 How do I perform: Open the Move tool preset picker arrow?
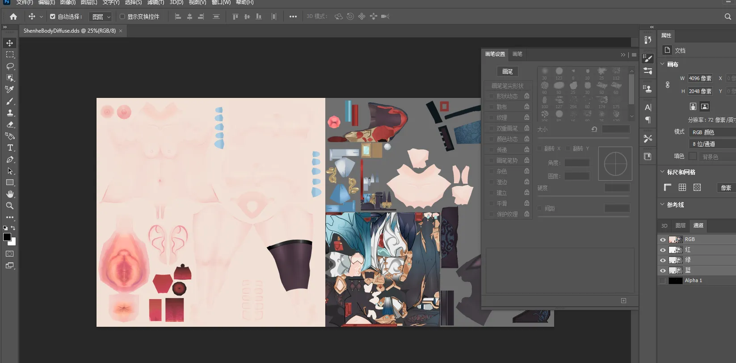click(x=41, y=17)
